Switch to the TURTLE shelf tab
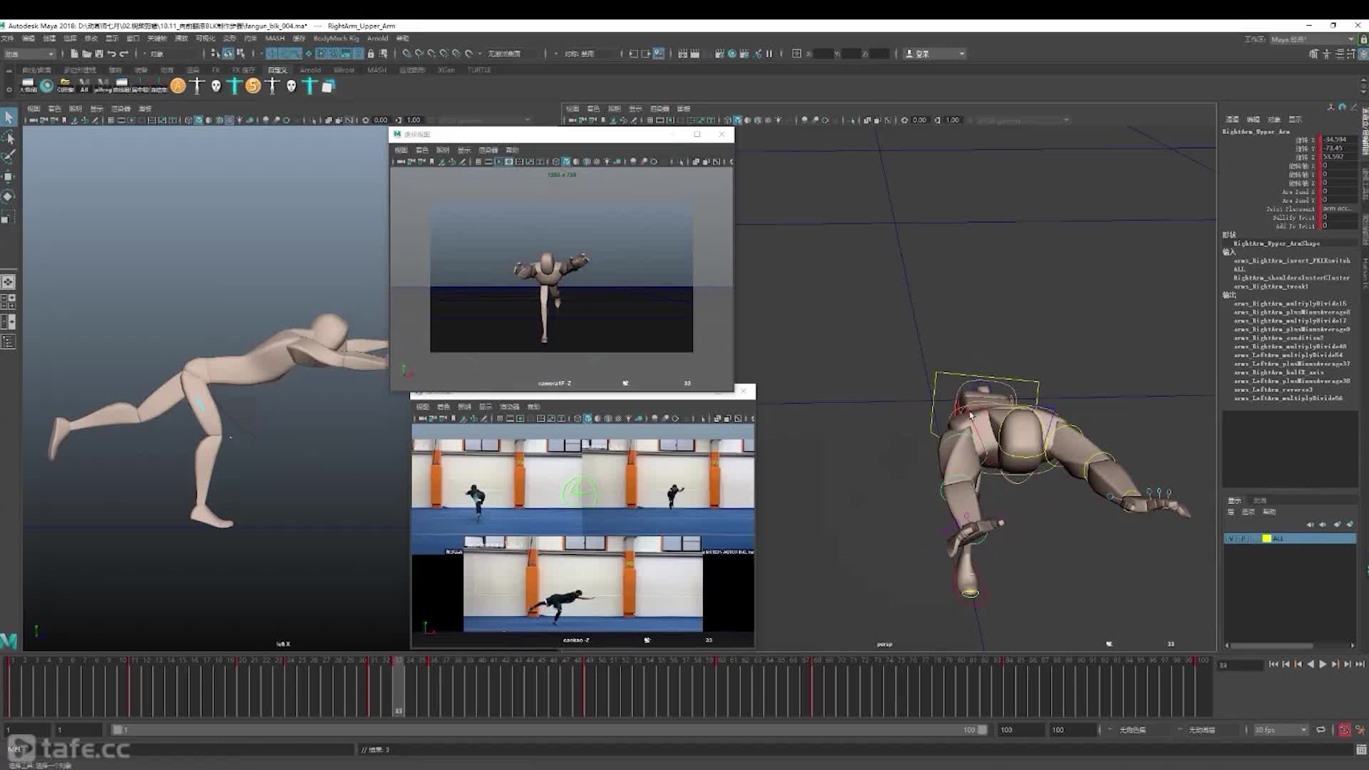Image resolution: width=1369 pixels, height=770 pixels. pyautogui.click(x=479, y=70)
